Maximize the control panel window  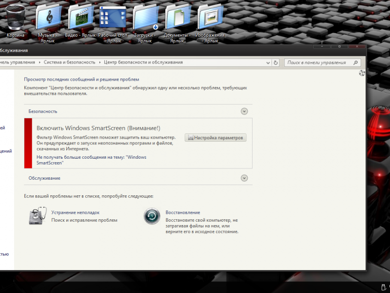point(339,46)
